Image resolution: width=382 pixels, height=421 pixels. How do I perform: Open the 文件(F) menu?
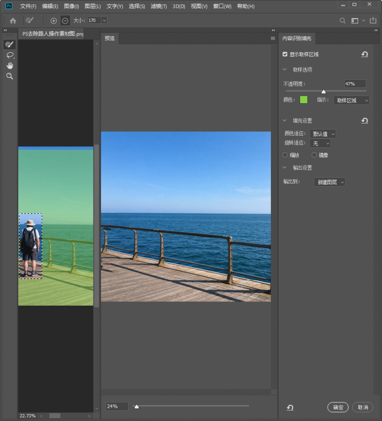click(28, 6)
